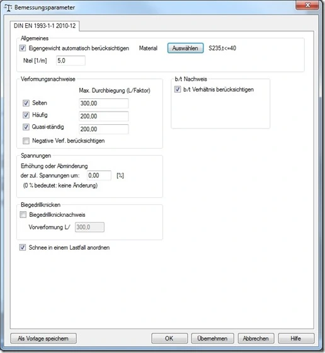Click the Nteil [1/m] input field

71,61
